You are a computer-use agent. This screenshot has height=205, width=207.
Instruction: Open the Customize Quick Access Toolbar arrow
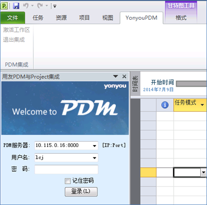click(x=55, y=6)
